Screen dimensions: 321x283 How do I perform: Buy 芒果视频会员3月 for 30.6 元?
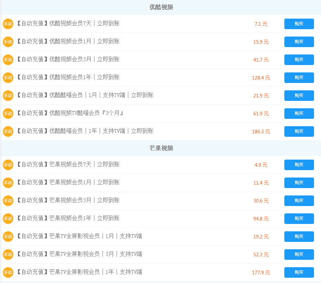coord(299,201)
